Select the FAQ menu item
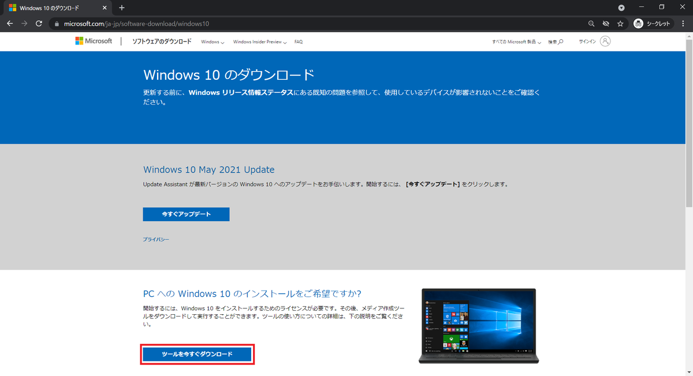Image resolution: width=693 pixels, height=376 pixels. click(x=298, y=42)
